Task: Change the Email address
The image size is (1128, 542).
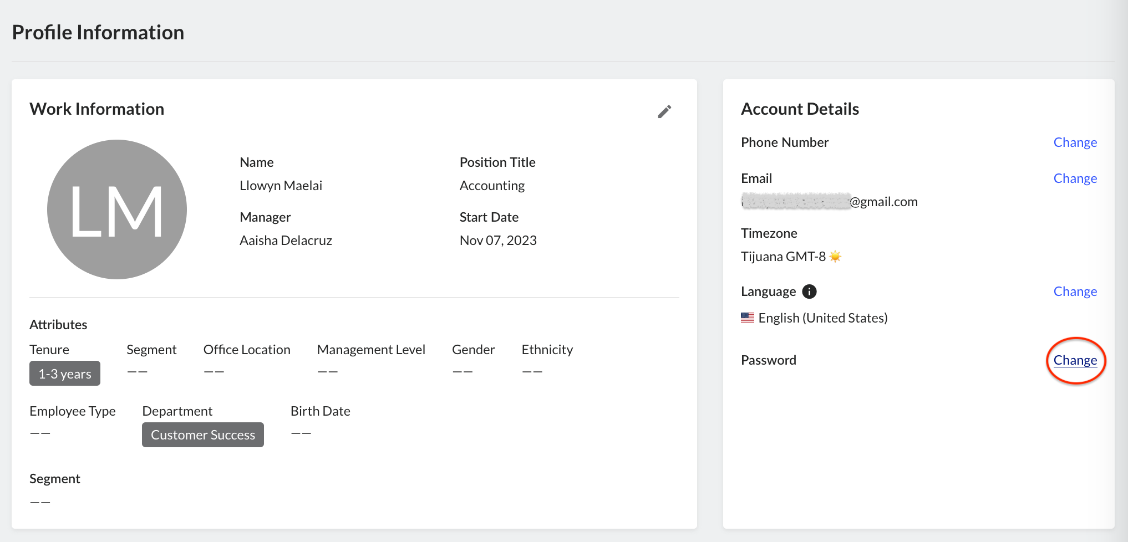Action: (1075, 178)
